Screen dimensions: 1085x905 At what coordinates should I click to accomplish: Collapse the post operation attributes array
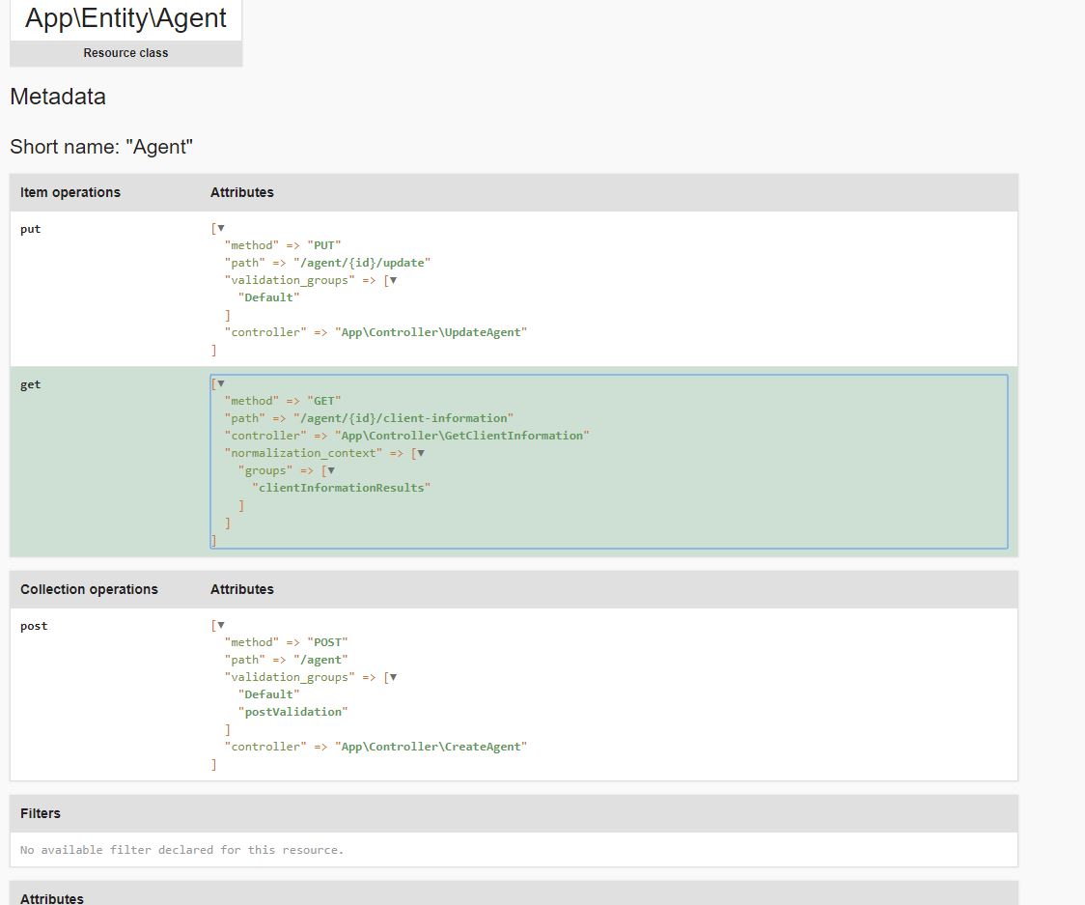click(220, 624)
